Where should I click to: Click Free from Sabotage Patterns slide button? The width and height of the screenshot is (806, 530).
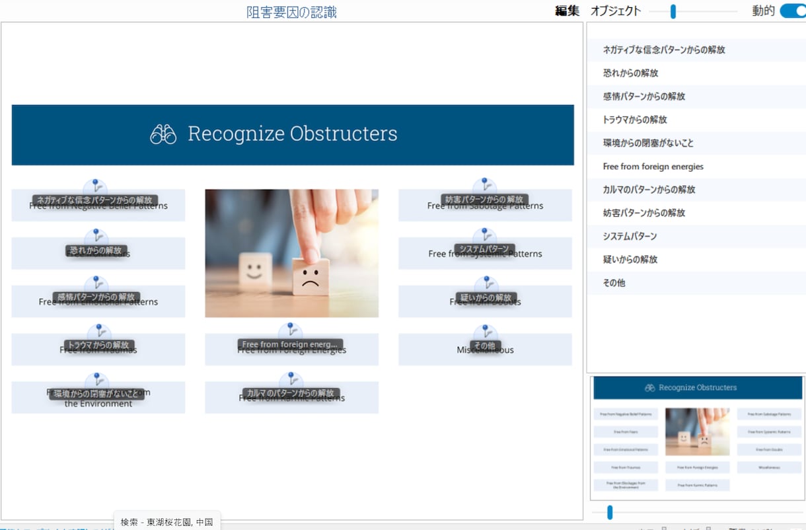[485, 206]
